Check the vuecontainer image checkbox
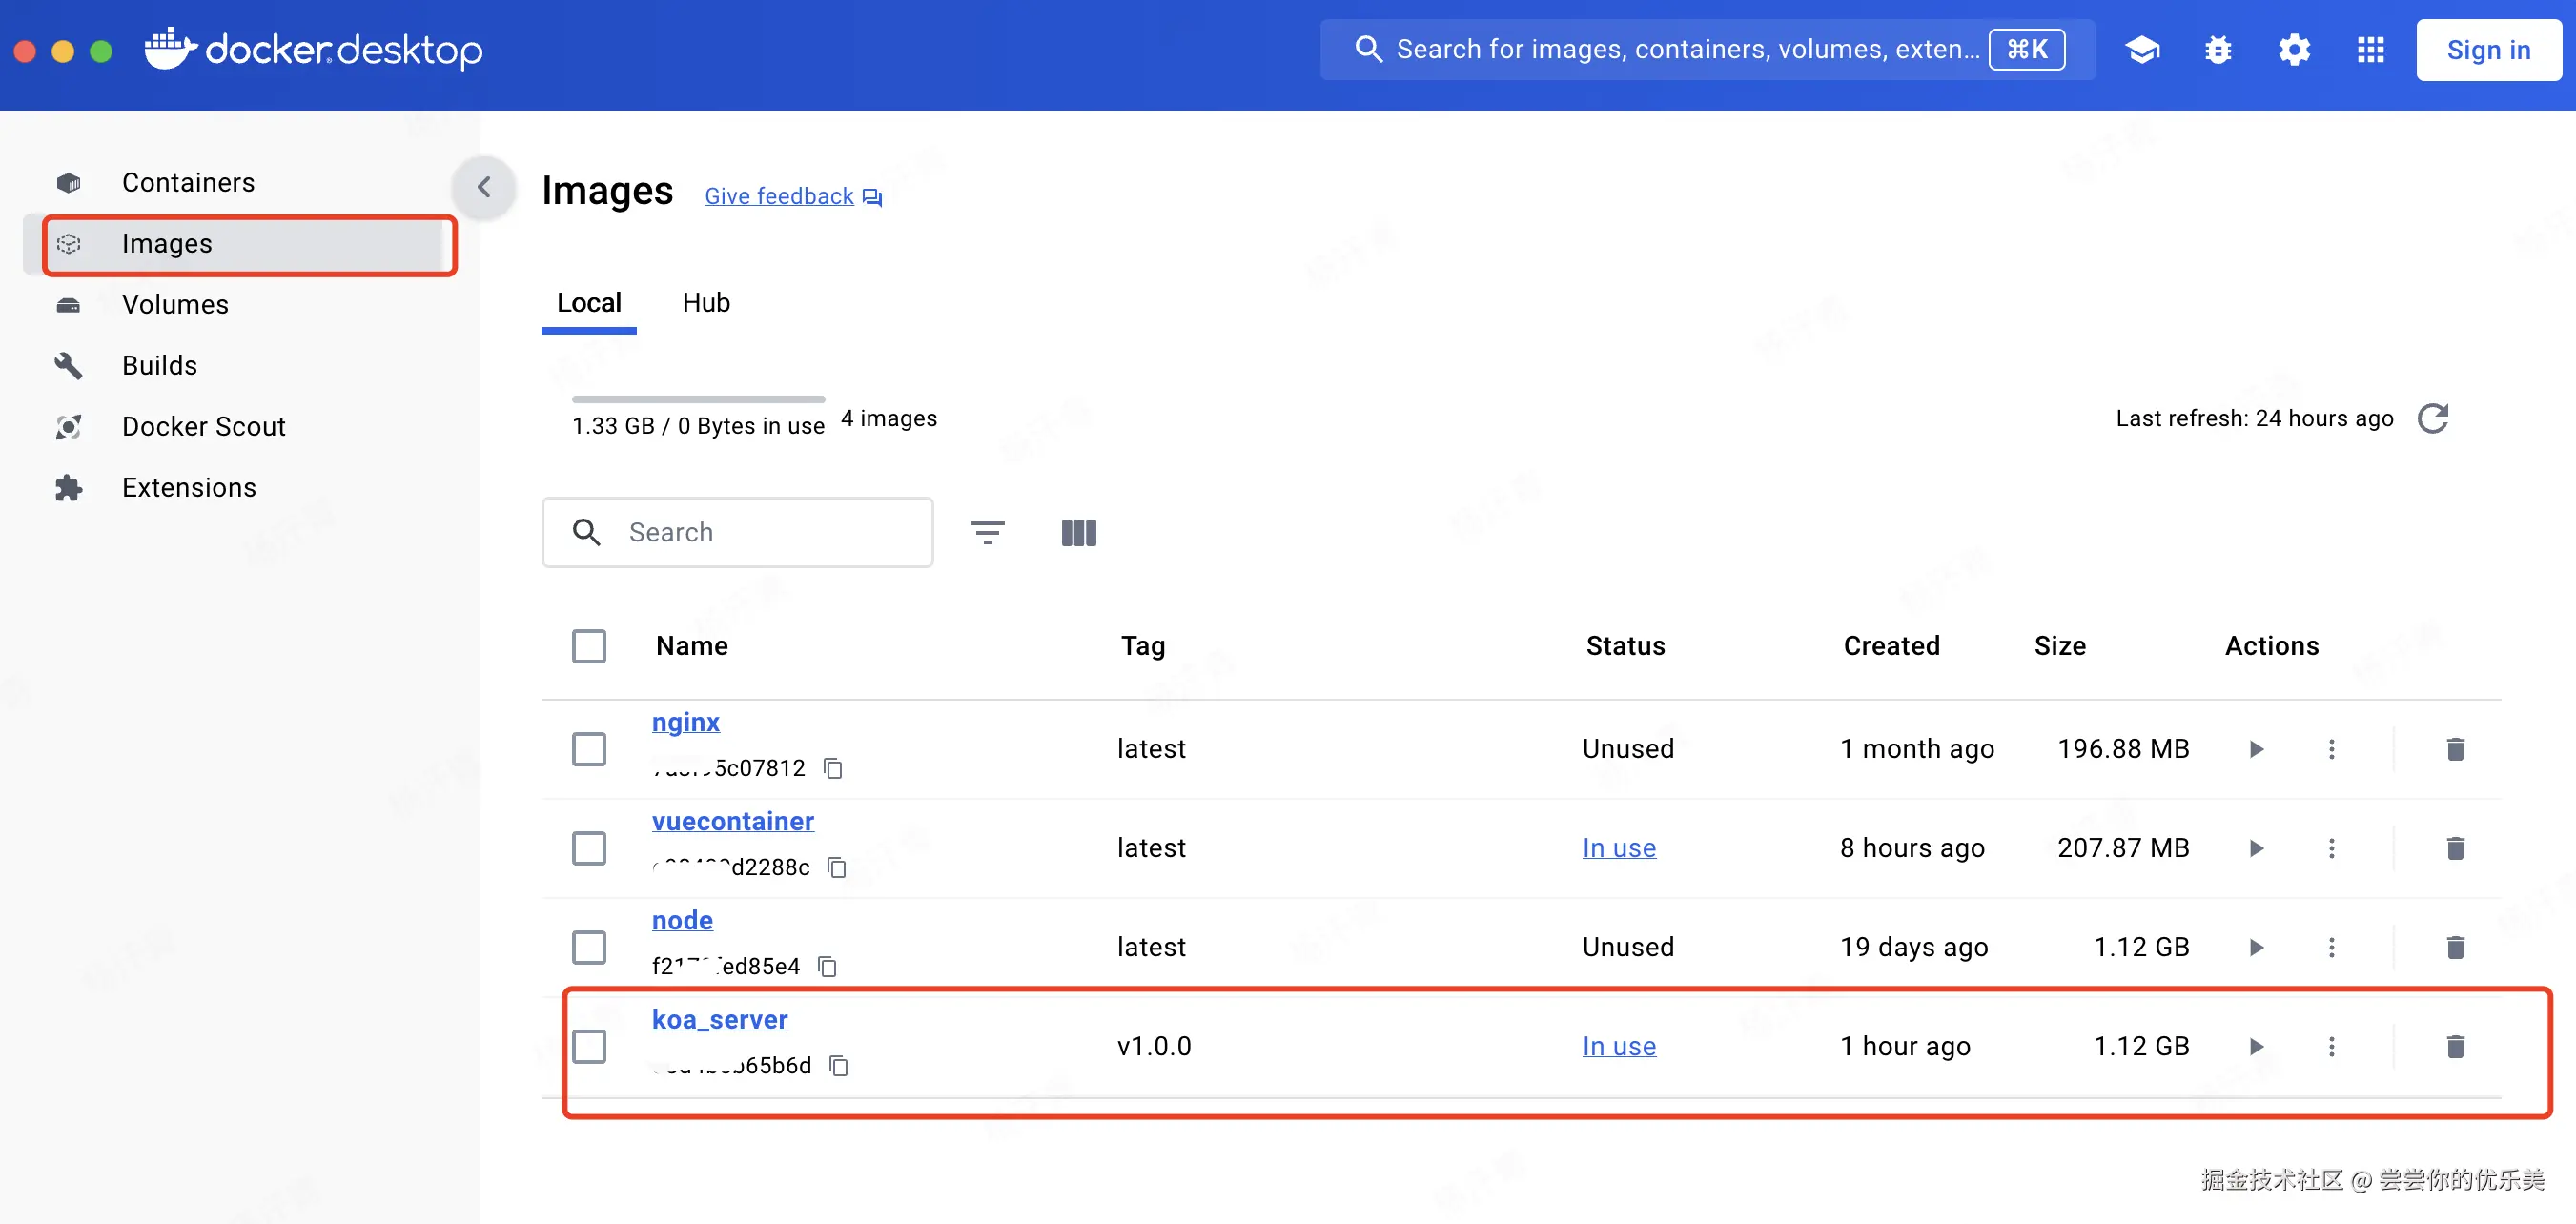 pos(589,848)
